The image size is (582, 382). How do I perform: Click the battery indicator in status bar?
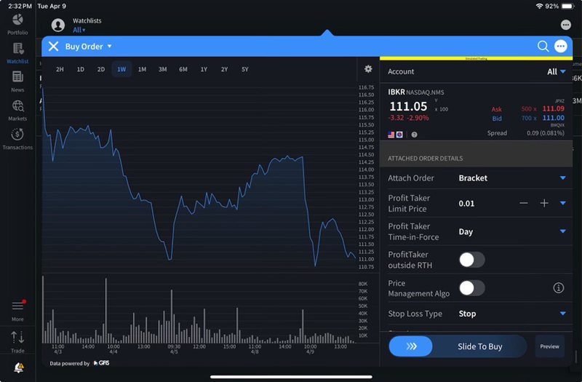[567, 6]
